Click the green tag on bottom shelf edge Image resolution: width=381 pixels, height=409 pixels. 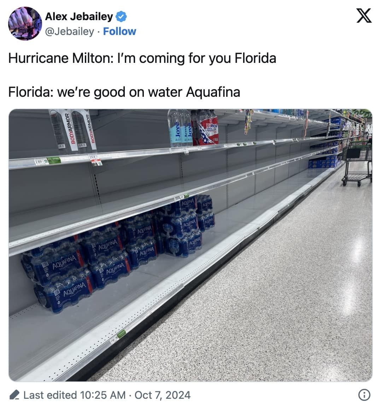pos(121,333)
